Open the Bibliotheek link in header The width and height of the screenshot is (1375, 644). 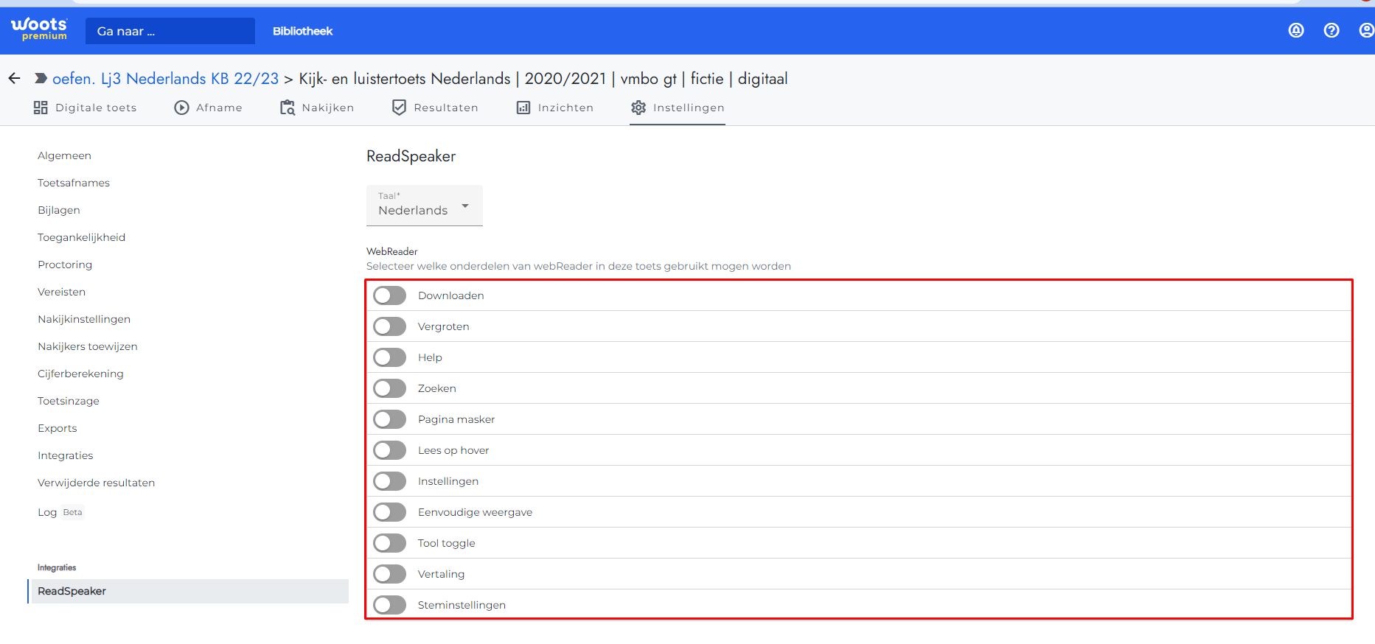(302, 31)
